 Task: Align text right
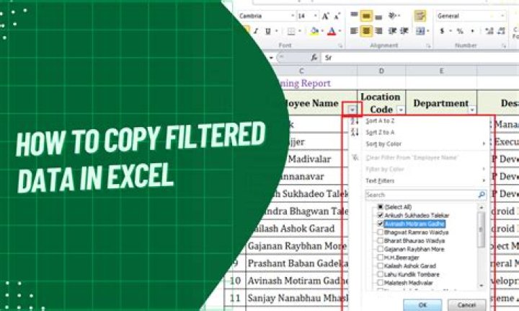[x=378, y=31]
